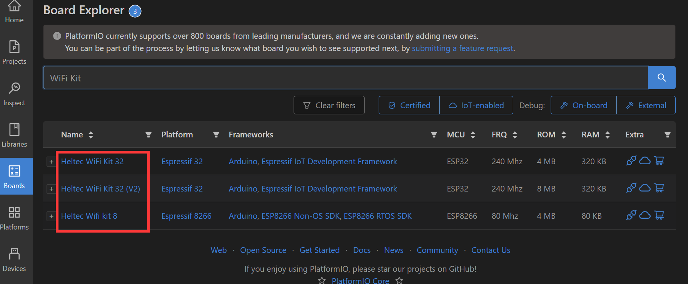Open the Projects sidebar item
This screenshot has height=284, width=688.
coord(14,53)
